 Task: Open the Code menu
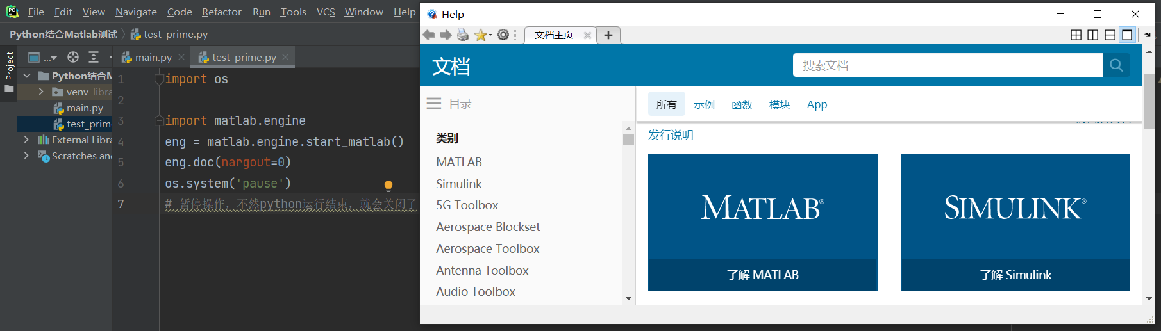point(180,12)
